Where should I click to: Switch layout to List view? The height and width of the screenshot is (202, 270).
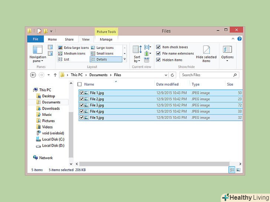[x=63, y=59]
